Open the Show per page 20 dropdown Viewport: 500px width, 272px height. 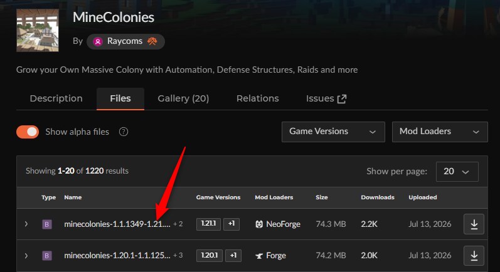457,172
